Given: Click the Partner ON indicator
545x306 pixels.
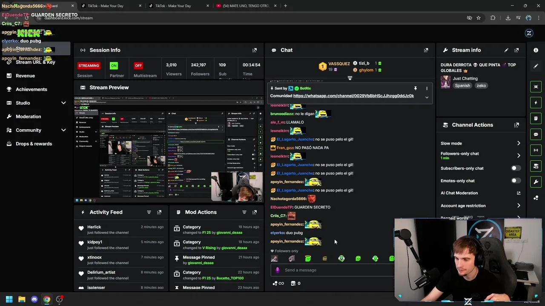Looking at the screenshot, I should click(x=114, y=65).
